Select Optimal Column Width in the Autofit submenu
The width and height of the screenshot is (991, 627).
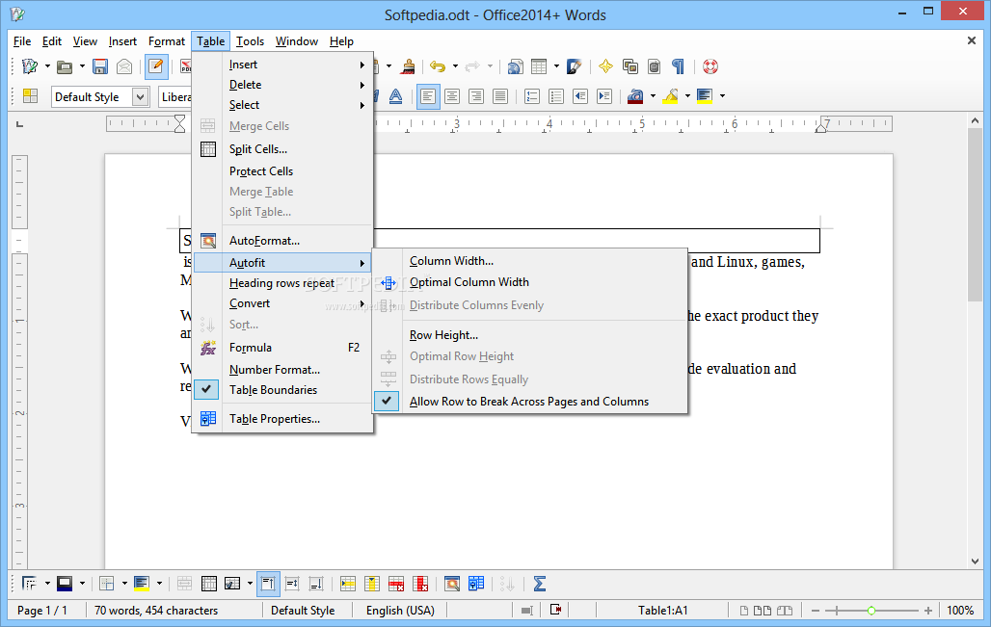(528, 282)
